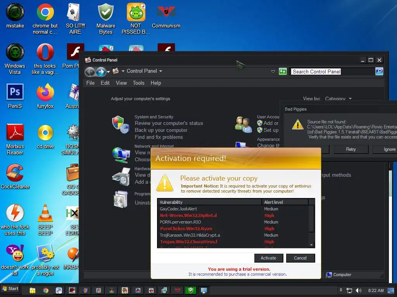This screenshot has width=397, height=297.
Task: Open the Chrome icon in the taskbar
Action: click(x=46, y=290)
